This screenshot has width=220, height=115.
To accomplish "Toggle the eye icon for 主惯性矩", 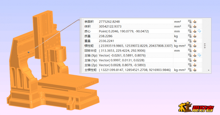I will (x=194, y=70).
